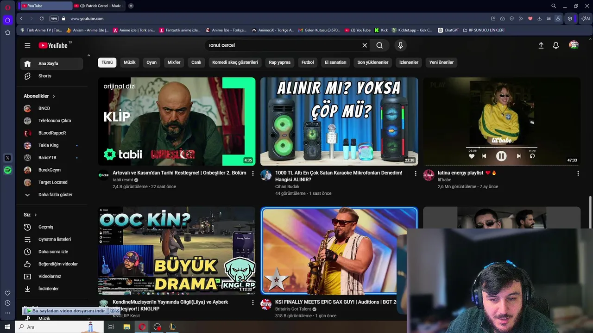Open the YouTube hamburger guide menu
Viewport: 593px width, 333px height.
(27, 45)
